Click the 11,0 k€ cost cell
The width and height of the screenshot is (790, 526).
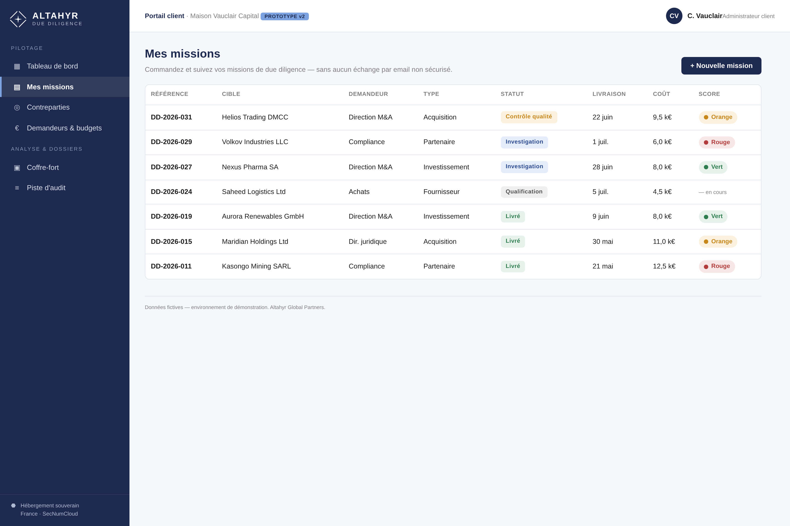point(664,242)
